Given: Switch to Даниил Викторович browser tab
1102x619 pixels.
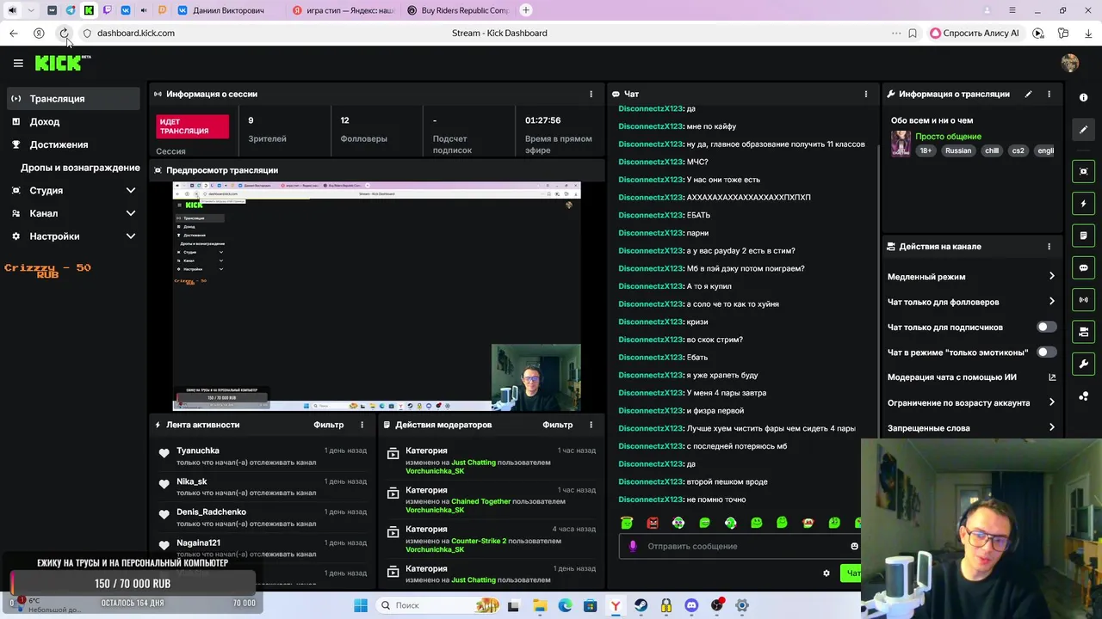Looking at the screenshot, I should coord(226,10).
